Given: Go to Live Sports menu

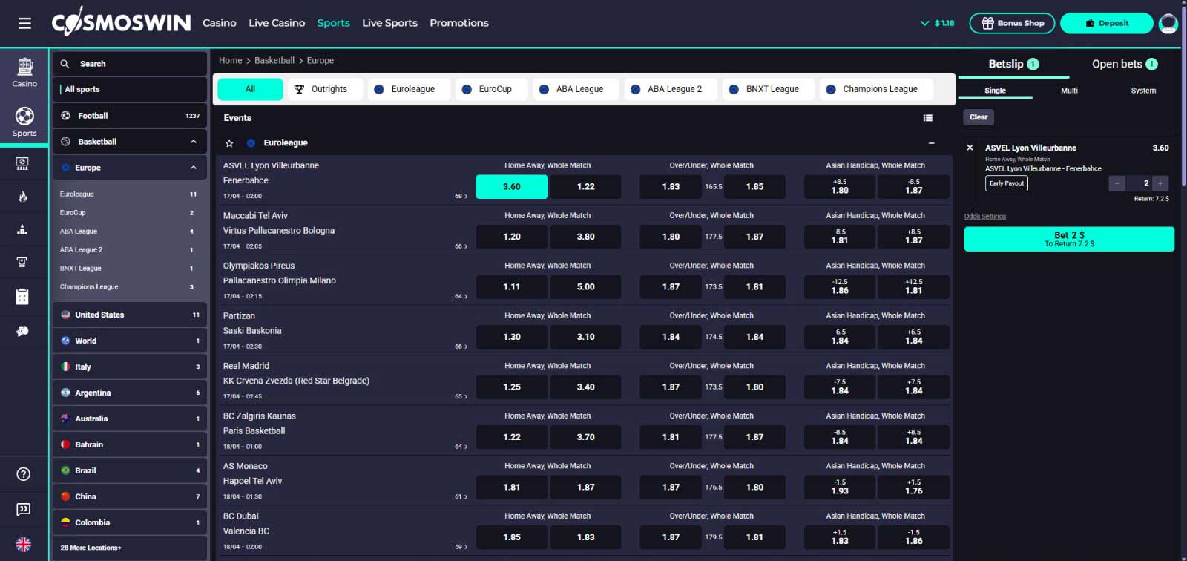Looking at the screenshot, I should pyautogui.click(x=389, y=23).
